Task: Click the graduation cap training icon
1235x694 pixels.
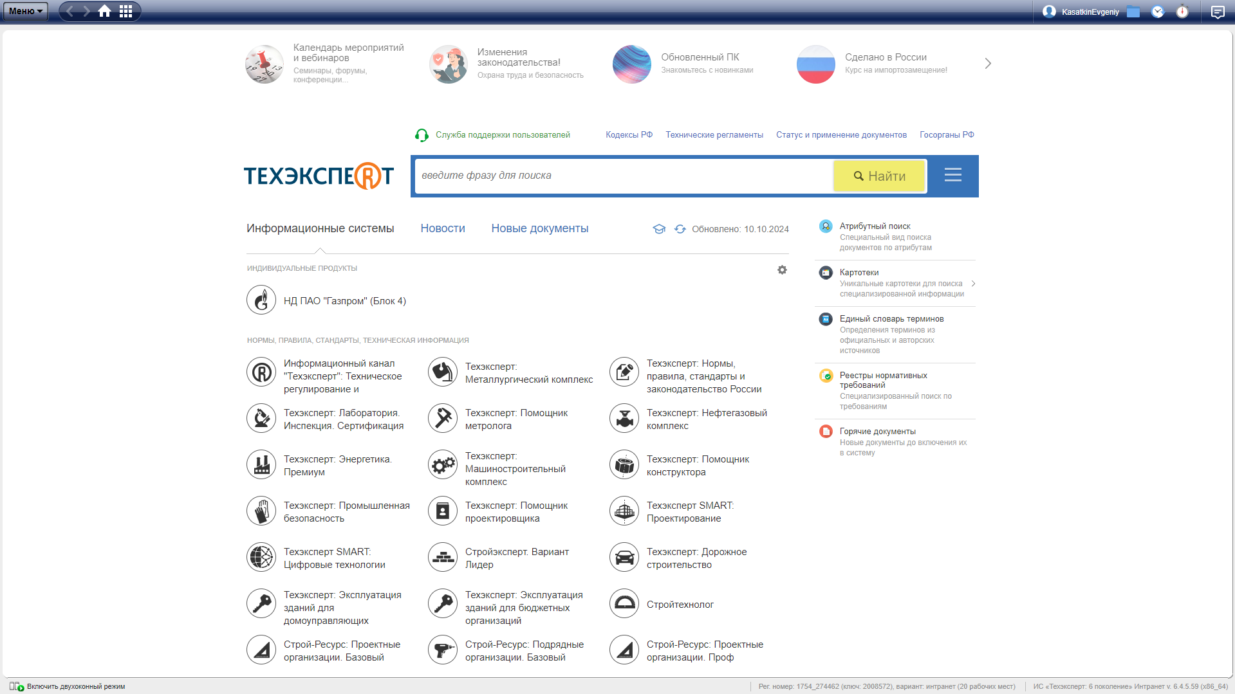Action: pos(659,229)
